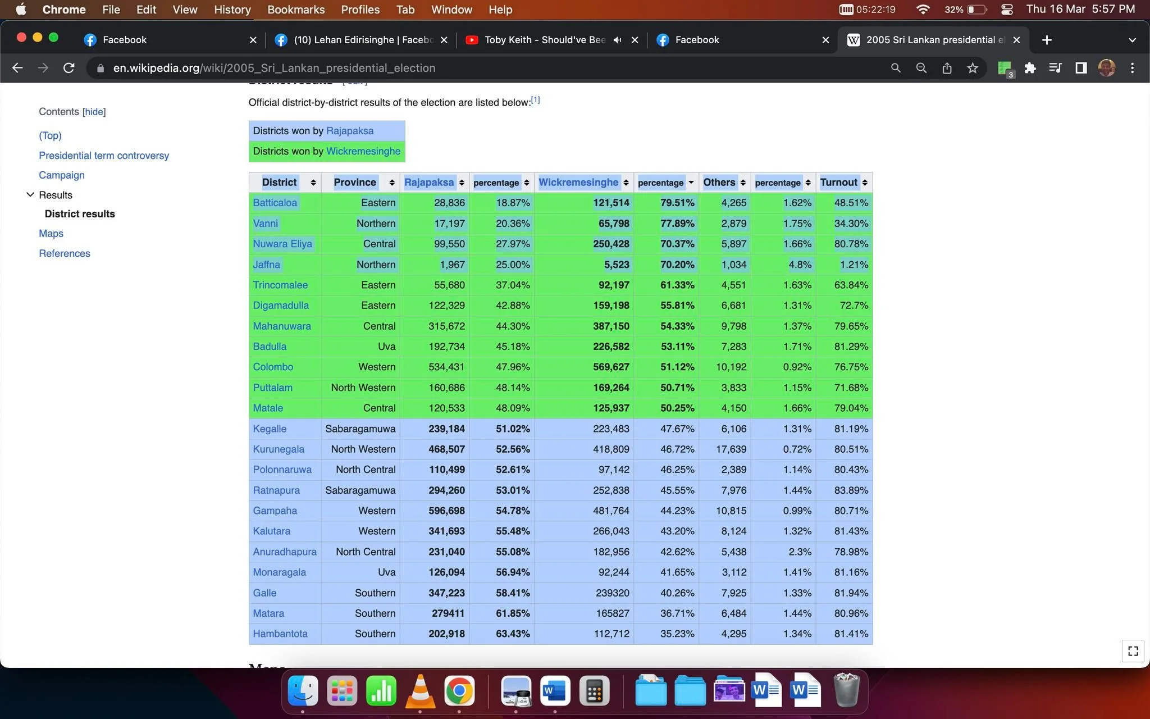Launch Calculator from the dock
The height and width of the screenshot is (719, 1150).
594,690
